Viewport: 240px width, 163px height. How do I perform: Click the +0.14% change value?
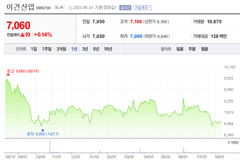pyautogui.click(x=43, y=35)
